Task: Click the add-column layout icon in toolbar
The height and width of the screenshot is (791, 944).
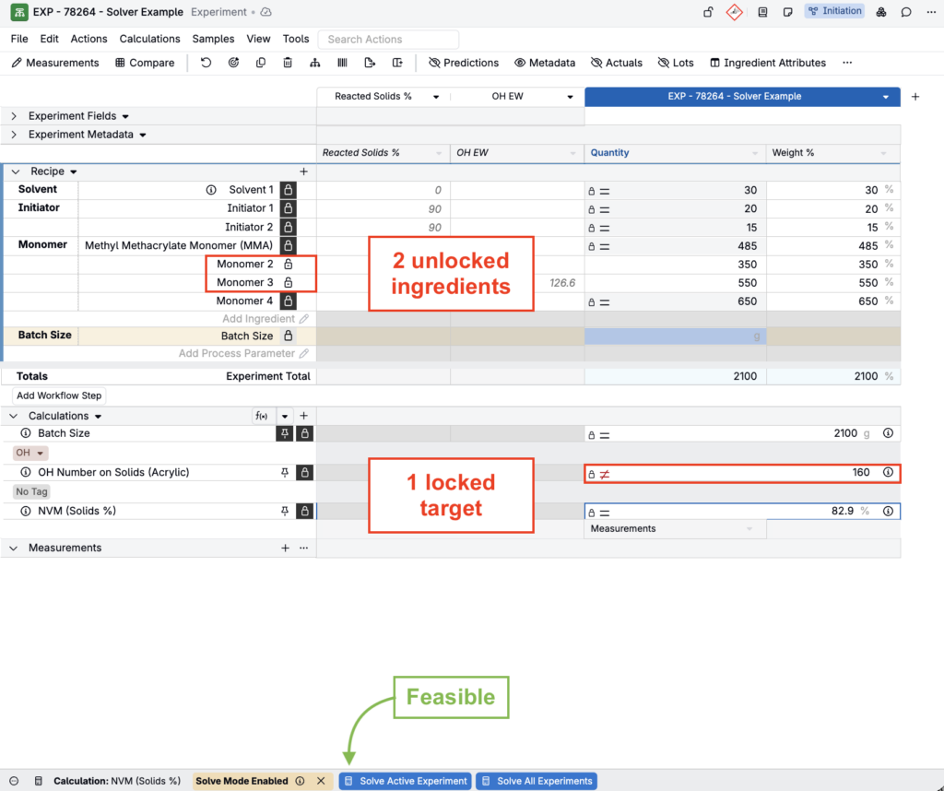Action: (397, 63)
